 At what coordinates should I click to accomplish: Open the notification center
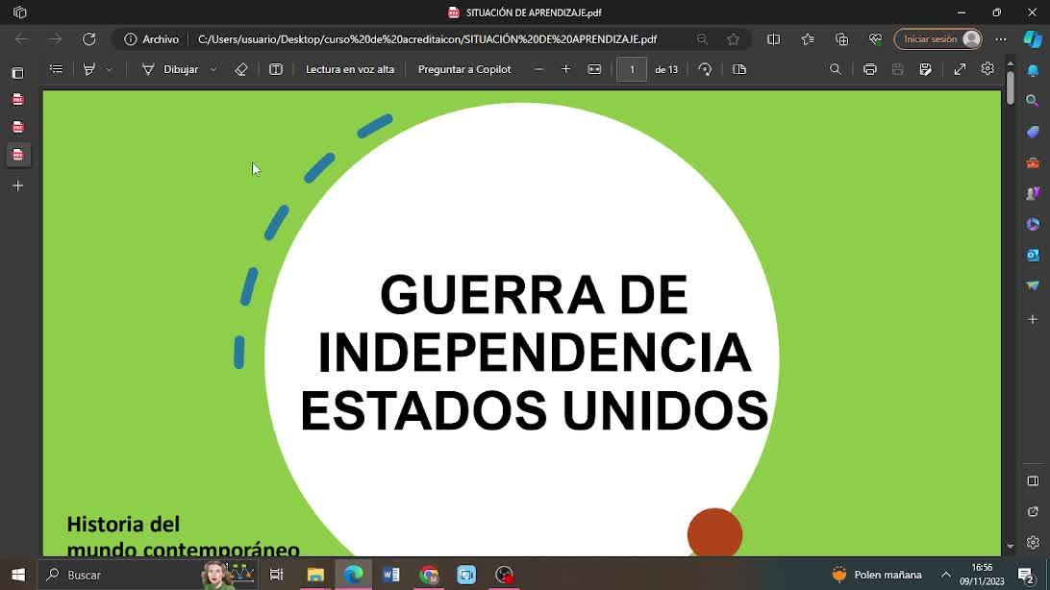[1027, 575]
